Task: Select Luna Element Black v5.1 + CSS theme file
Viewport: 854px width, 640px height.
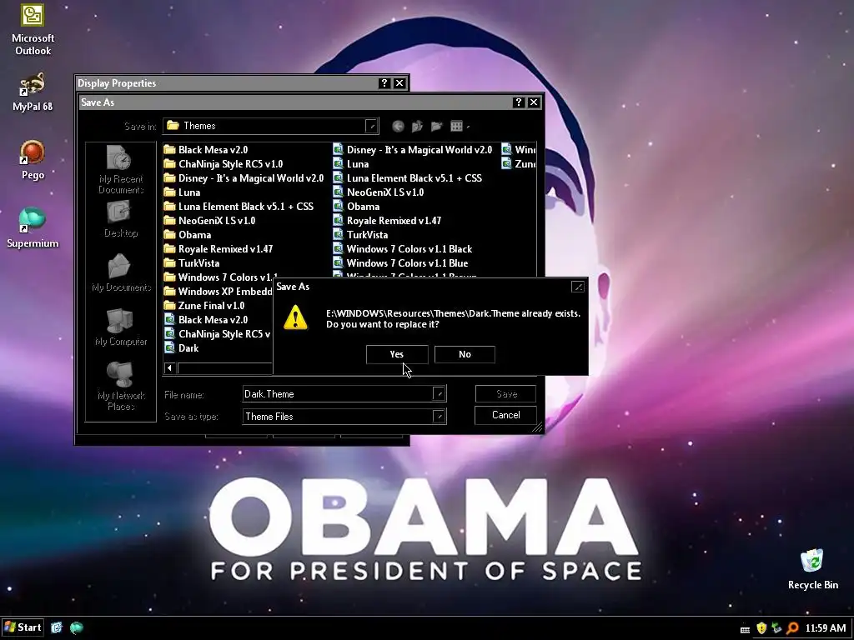Action: tap(407, 178)
